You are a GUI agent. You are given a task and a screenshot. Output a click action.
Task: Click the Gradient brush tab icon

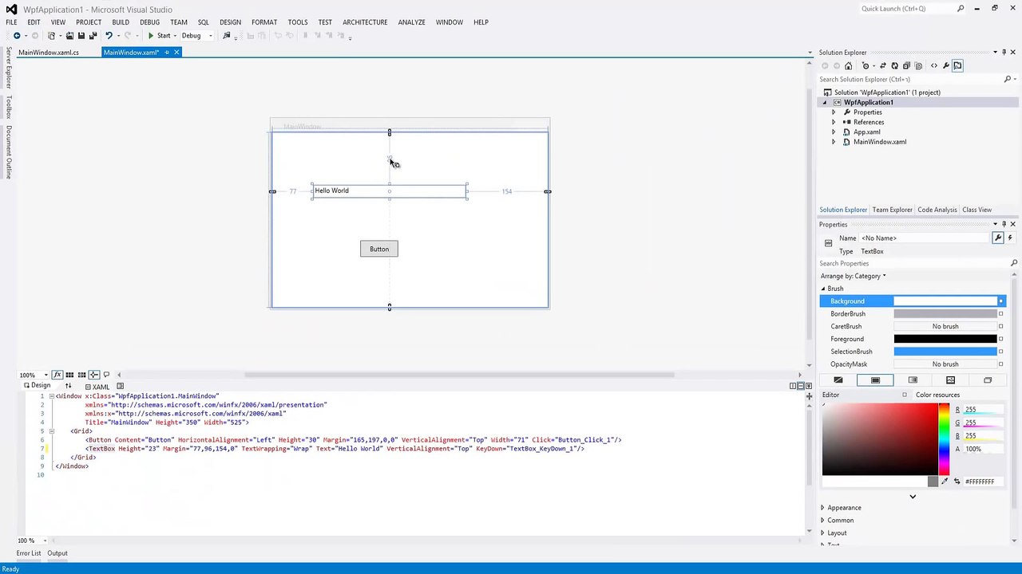coord(913,380)
